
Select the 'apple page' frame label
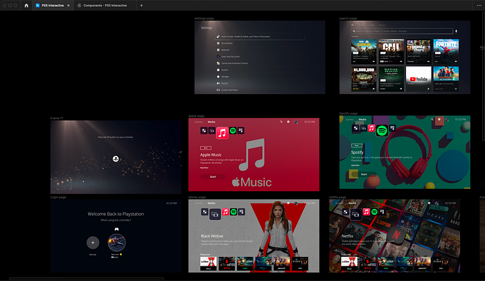tap(196, 116)
